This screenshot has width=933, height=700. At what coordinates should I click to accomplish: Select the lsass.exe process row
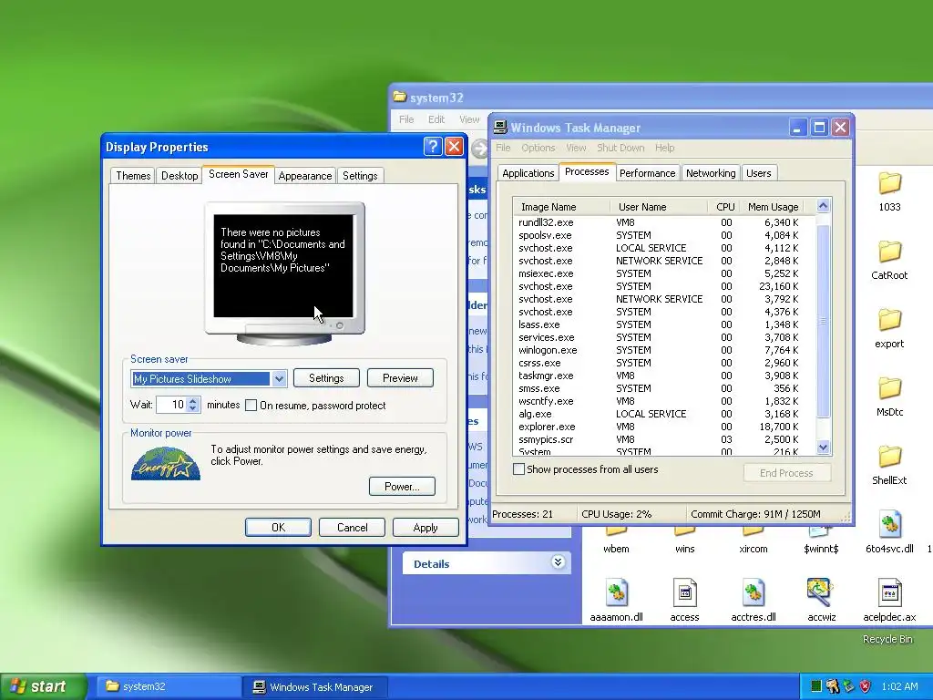tap(658, 324)
